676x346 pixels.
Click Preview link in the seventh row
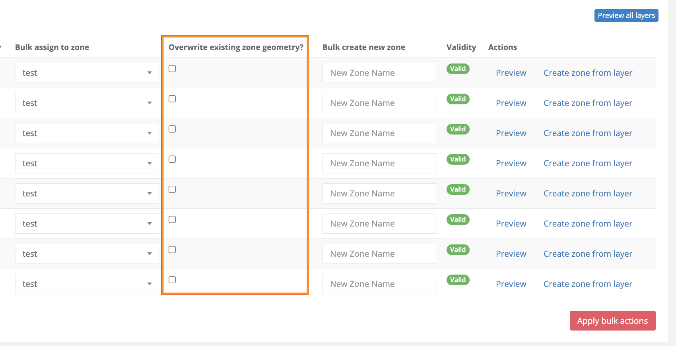(511, 254)
